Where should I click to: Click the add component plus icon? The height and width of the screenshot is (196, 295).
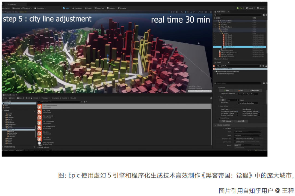point(260,66)
